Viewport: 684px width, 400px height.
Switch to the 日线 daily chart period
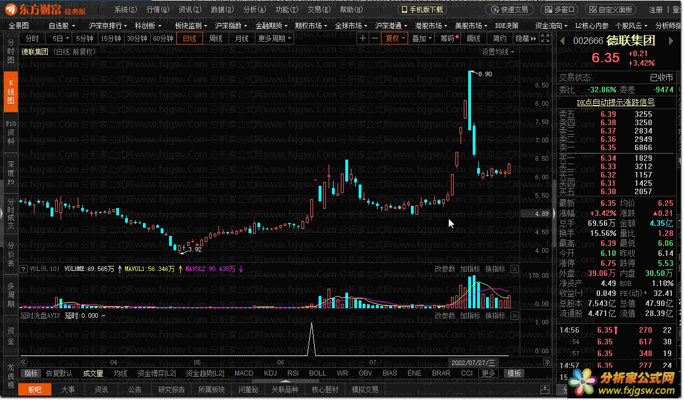(x=190, y=38)
